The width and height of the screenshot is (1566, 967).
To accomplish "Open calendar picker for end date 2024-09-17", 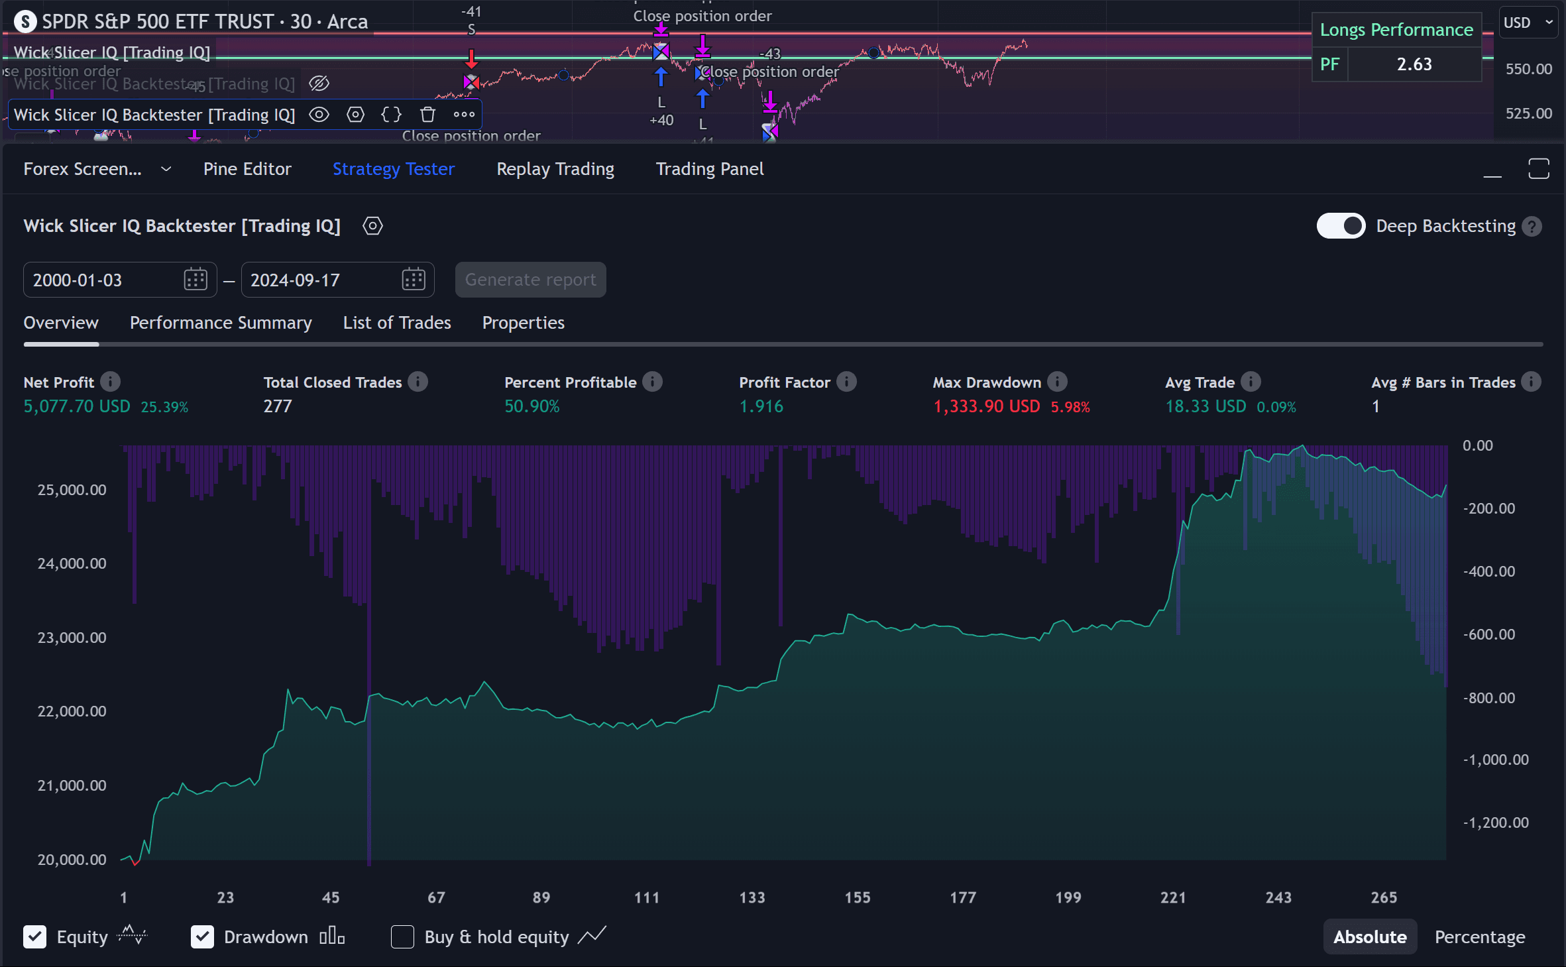I will coord(414,280).
